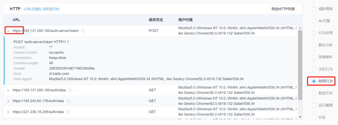
Task: Click the 导出HTTP列表 export button
Action: (283, 9)
